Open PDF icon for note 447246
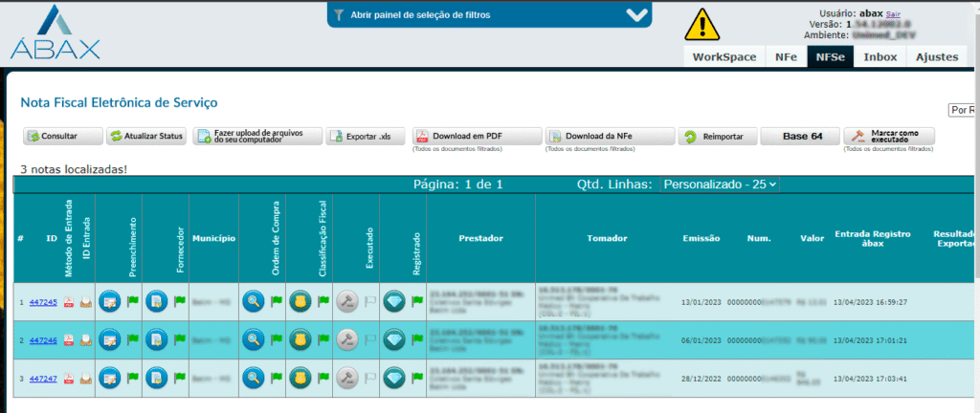The height and width of the screenshot is (413, 980). click(69, 339)
